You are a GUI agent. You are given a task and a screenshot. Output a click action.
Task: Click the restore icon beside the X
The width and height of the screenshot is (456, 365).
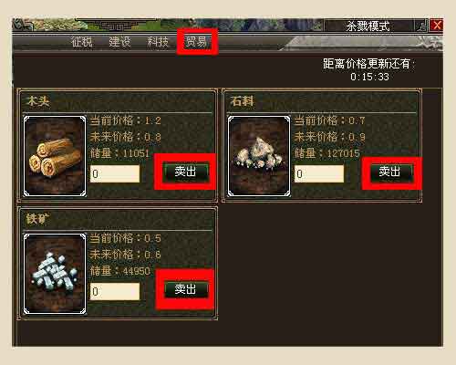(x=421, y=26)
